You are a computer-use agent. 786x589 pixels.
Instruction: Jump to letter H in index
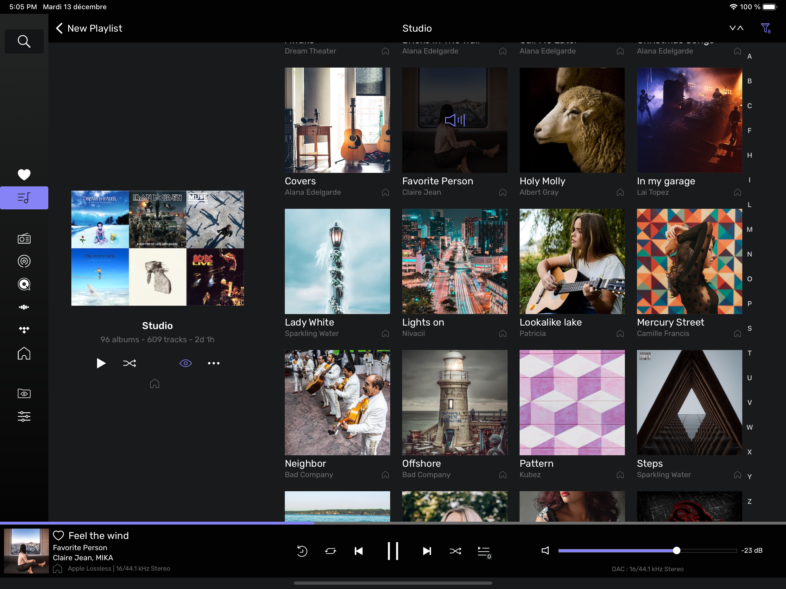tap(749, 155)
